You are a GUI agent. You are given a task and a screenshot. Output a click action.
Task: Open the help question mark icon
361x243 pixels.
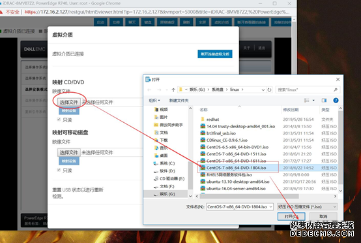[336, 101]
